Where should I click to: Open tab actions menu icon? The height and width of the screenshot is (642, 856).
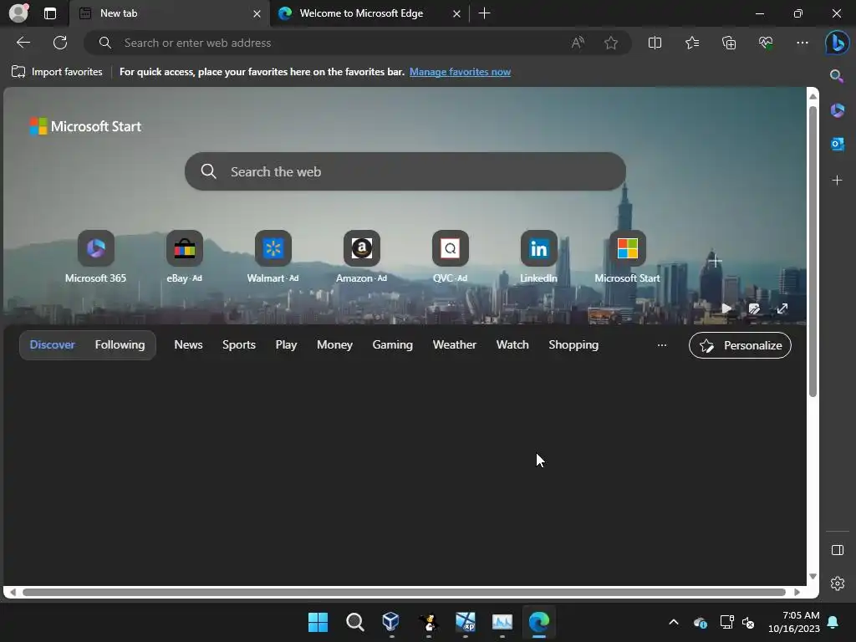50,13
